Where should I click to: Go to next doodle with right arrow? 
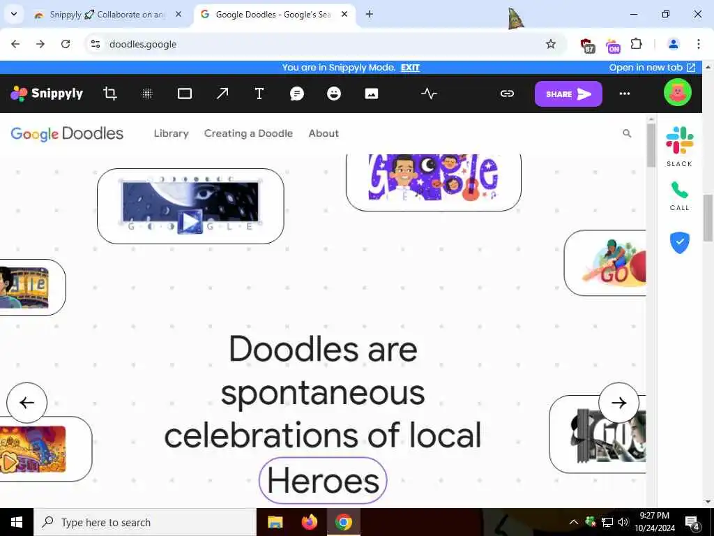pyautogui.click(x=618, y=403)
